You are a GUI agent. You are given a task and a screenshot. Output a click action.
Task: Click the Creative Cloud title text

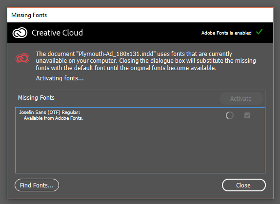[57, 33]
